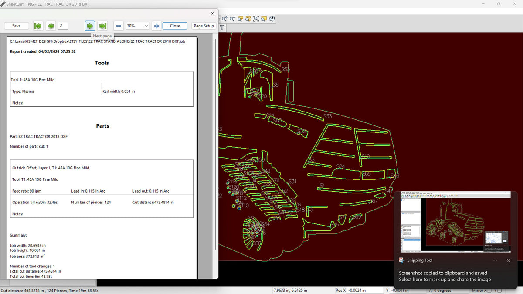Screen dimensions: 523x294
Task: Edit the Y position field
Action: tap(408, 290)
